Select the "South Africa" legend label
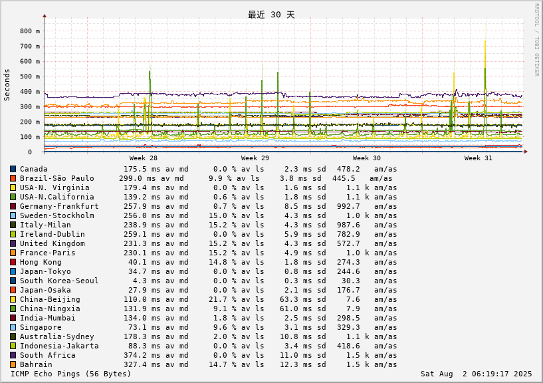543x383 pixels. (47, 355)
